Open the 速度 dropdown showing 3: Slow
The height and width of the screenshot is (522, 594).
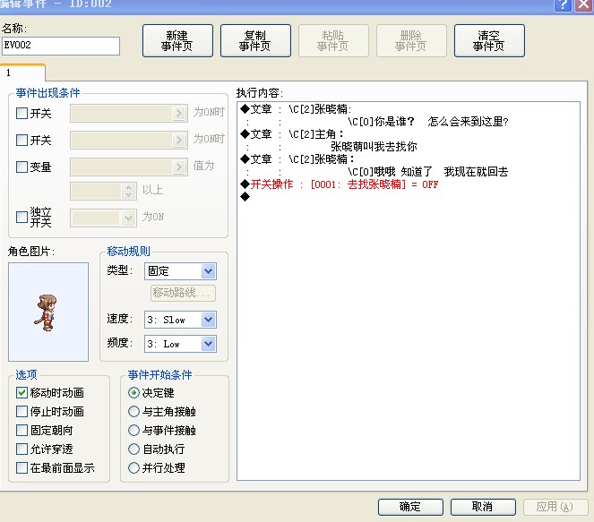click(x=180, y=320)
